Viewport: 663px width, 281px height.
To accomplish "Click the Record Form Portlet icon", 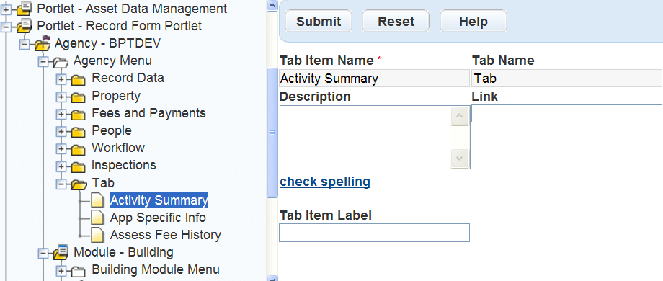I will tap(24, 26).
